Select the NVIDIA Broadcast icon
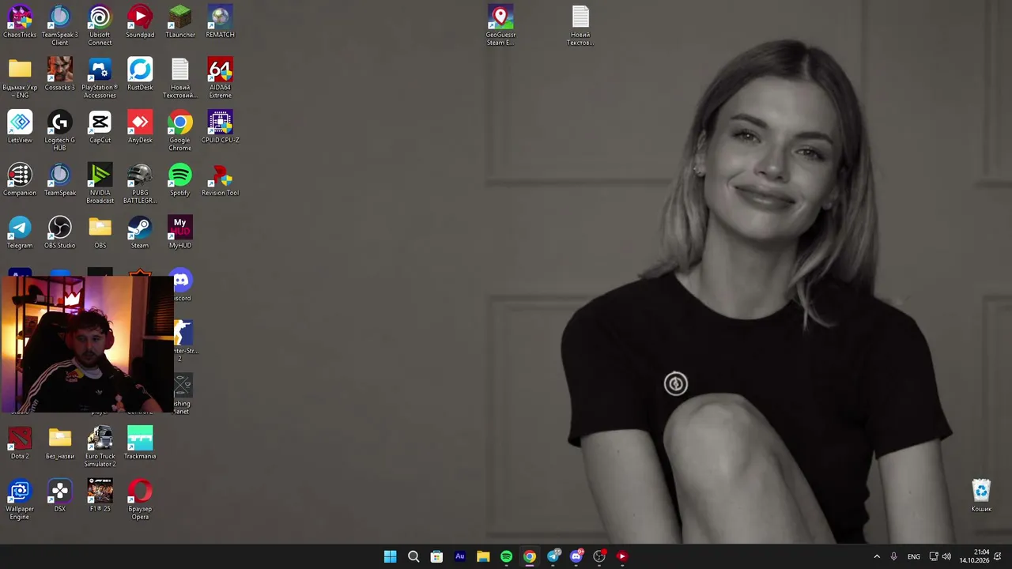This screenshot has width=1012, height=569. click(100, 184)
